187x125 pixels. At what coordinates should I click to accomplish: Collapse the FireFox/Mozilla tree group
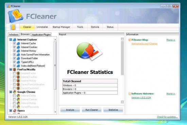click(11, 69)
